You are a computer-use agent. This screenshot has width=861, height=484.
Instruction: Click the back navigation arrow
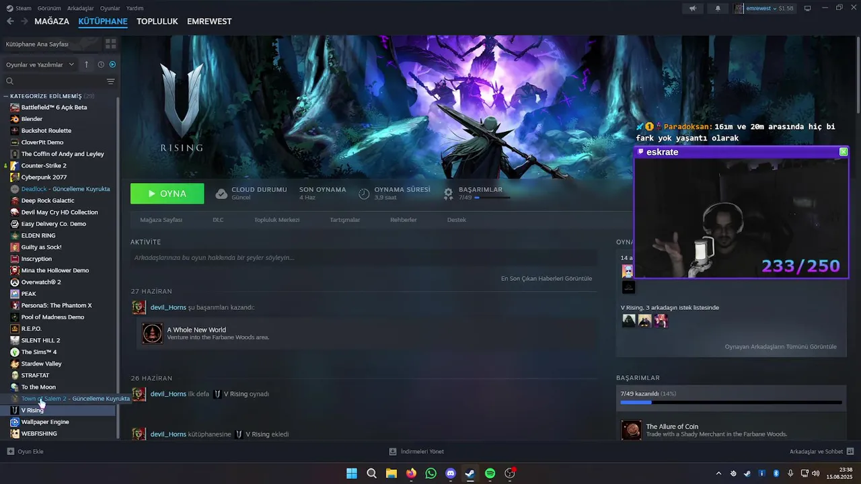[10, 22]
